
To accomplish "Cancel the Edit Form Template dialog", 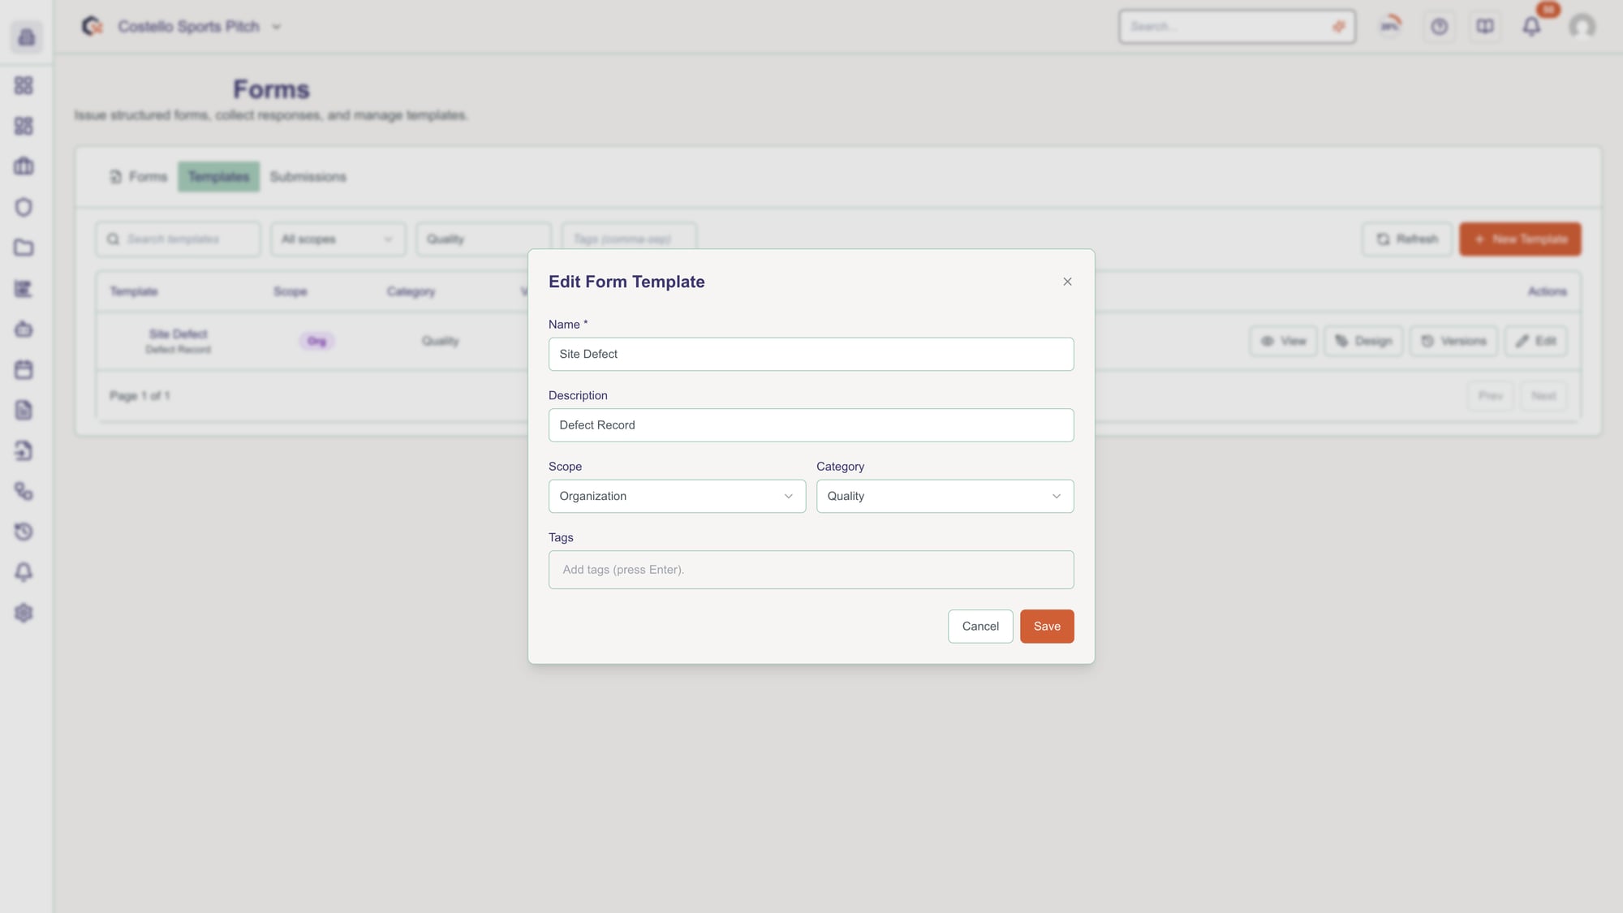I will click(980, 626).
